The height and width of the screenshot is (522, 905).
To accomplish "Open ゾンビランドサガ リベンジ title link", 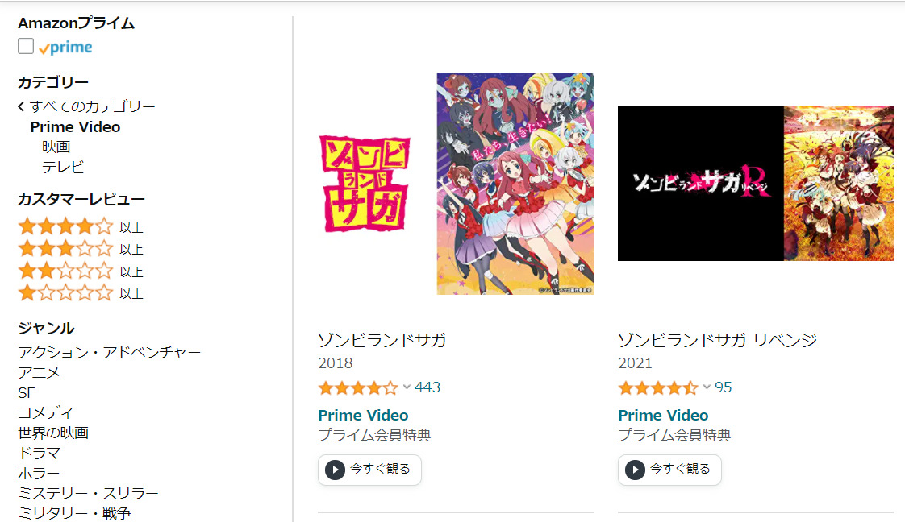I will pyautogui.click(x=717, y=340).
